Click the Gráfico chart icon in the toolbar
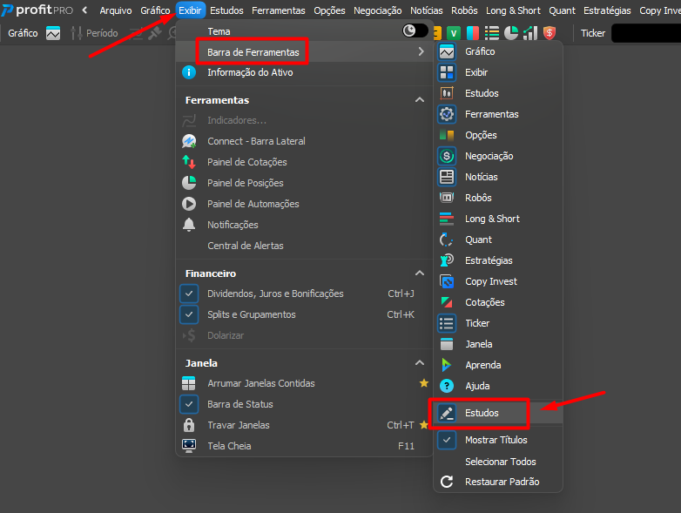681x513 pixels. coord(53,33)
